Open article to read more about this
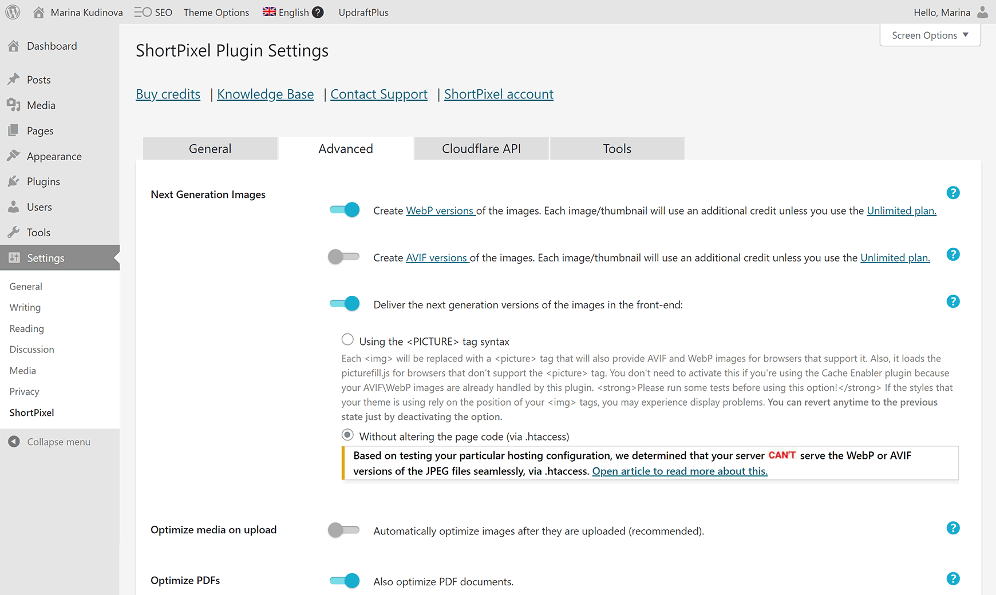The height and width of the screenshot is (595, 996). coord(679,471)
